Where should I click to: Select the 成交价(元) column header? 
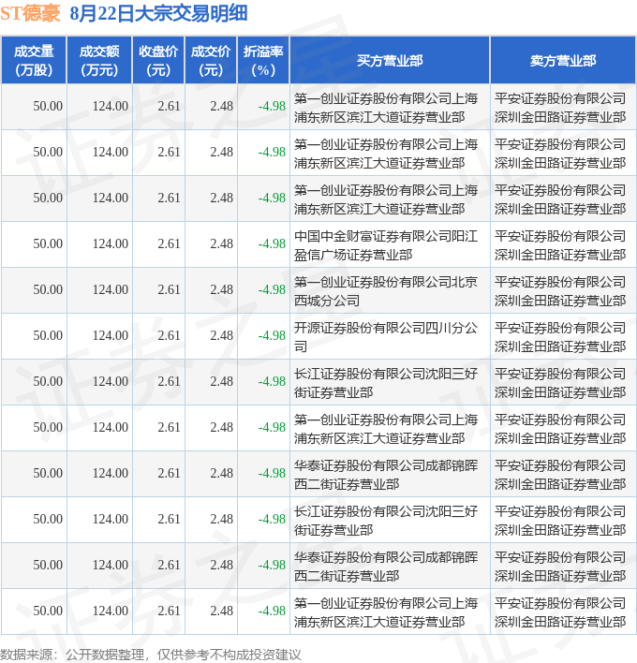tap(211, 61)
